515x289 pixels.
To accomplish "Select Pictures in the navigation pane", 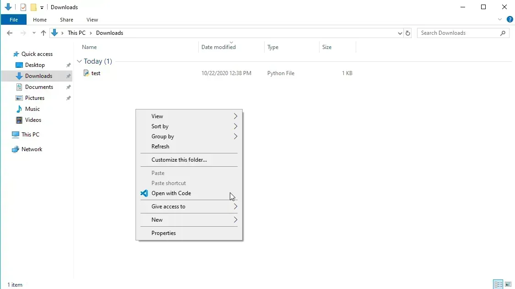I will pyautogui.click(x=34, y=98).
